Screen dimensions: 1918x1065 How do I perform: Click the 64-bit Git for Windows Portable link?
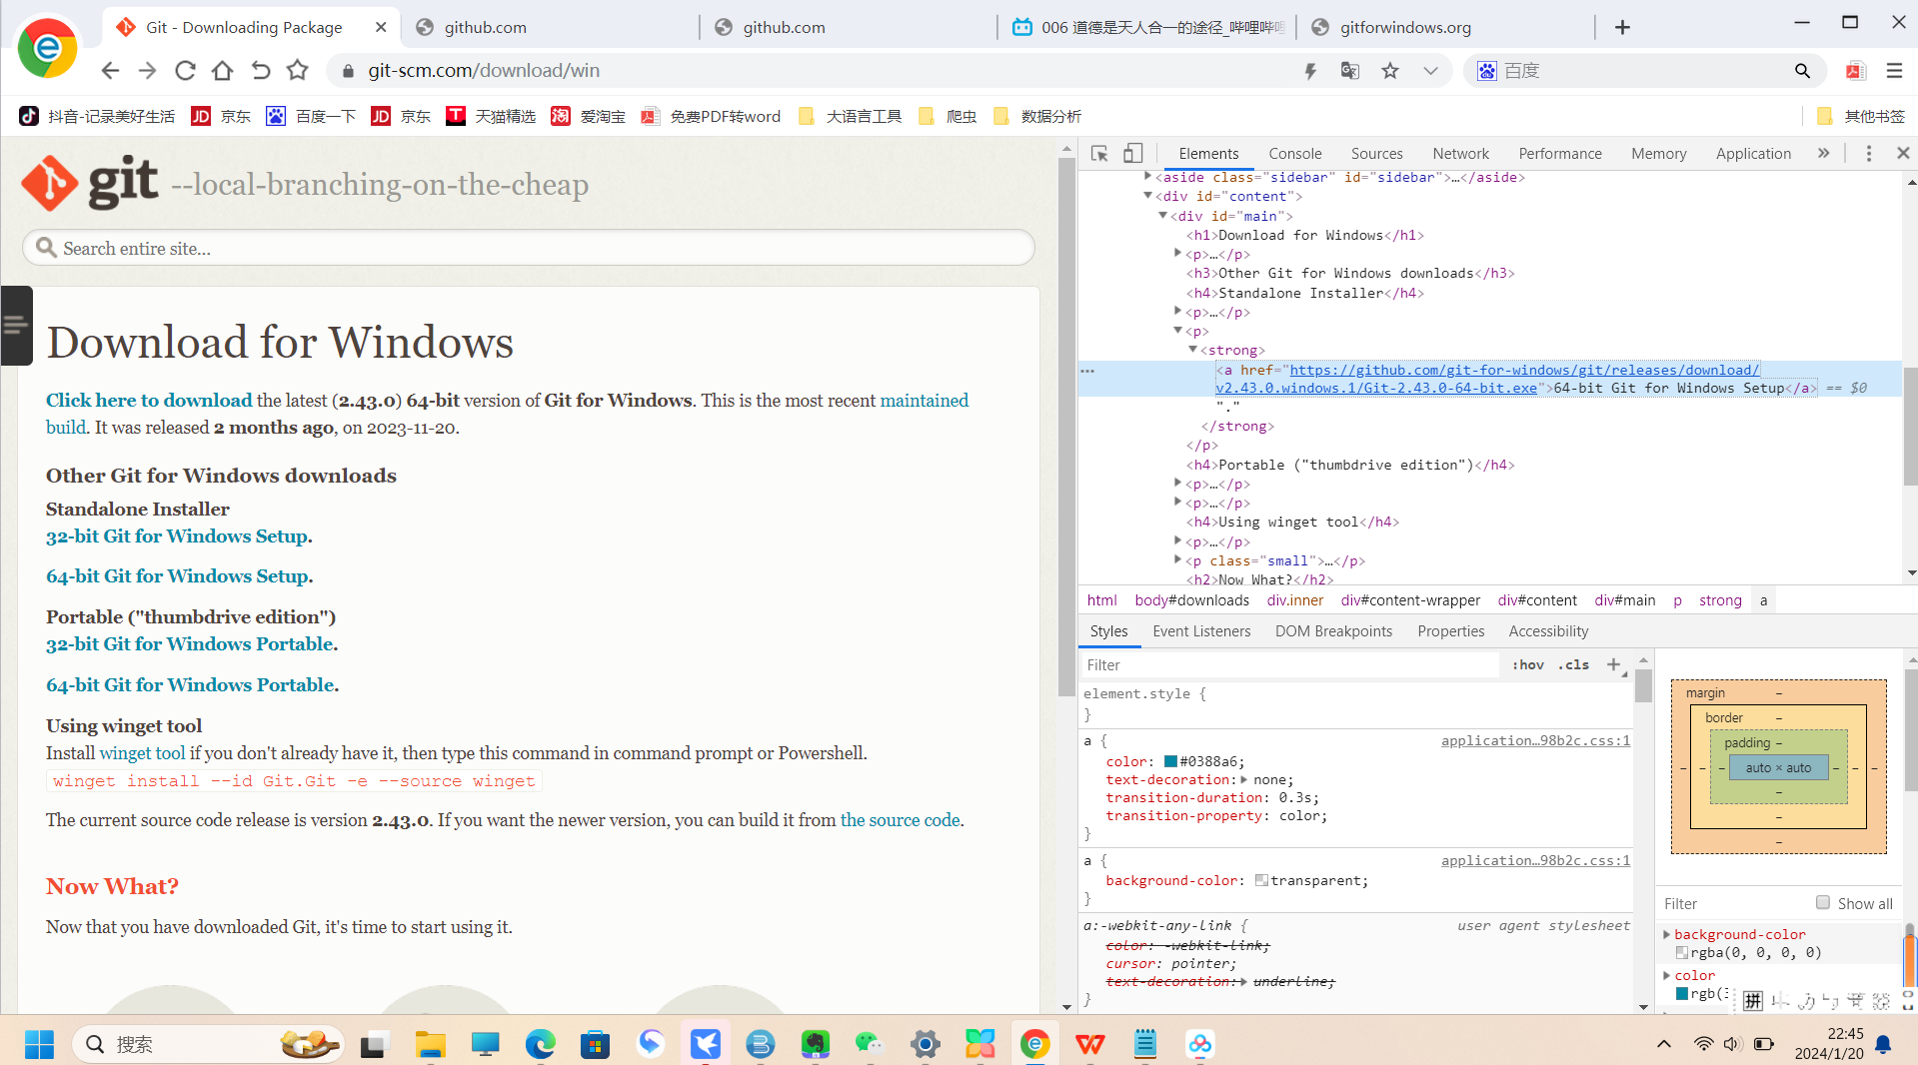tap(190, 685)
